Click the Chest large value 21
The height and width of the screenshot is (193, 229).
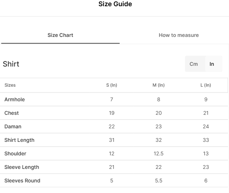[x=206, y=113]
